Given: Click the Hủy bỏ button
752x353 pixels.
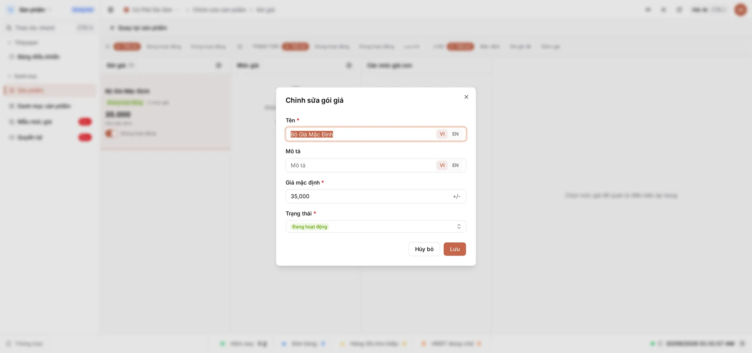Looking at the screenshot, I should coord(424,249).
